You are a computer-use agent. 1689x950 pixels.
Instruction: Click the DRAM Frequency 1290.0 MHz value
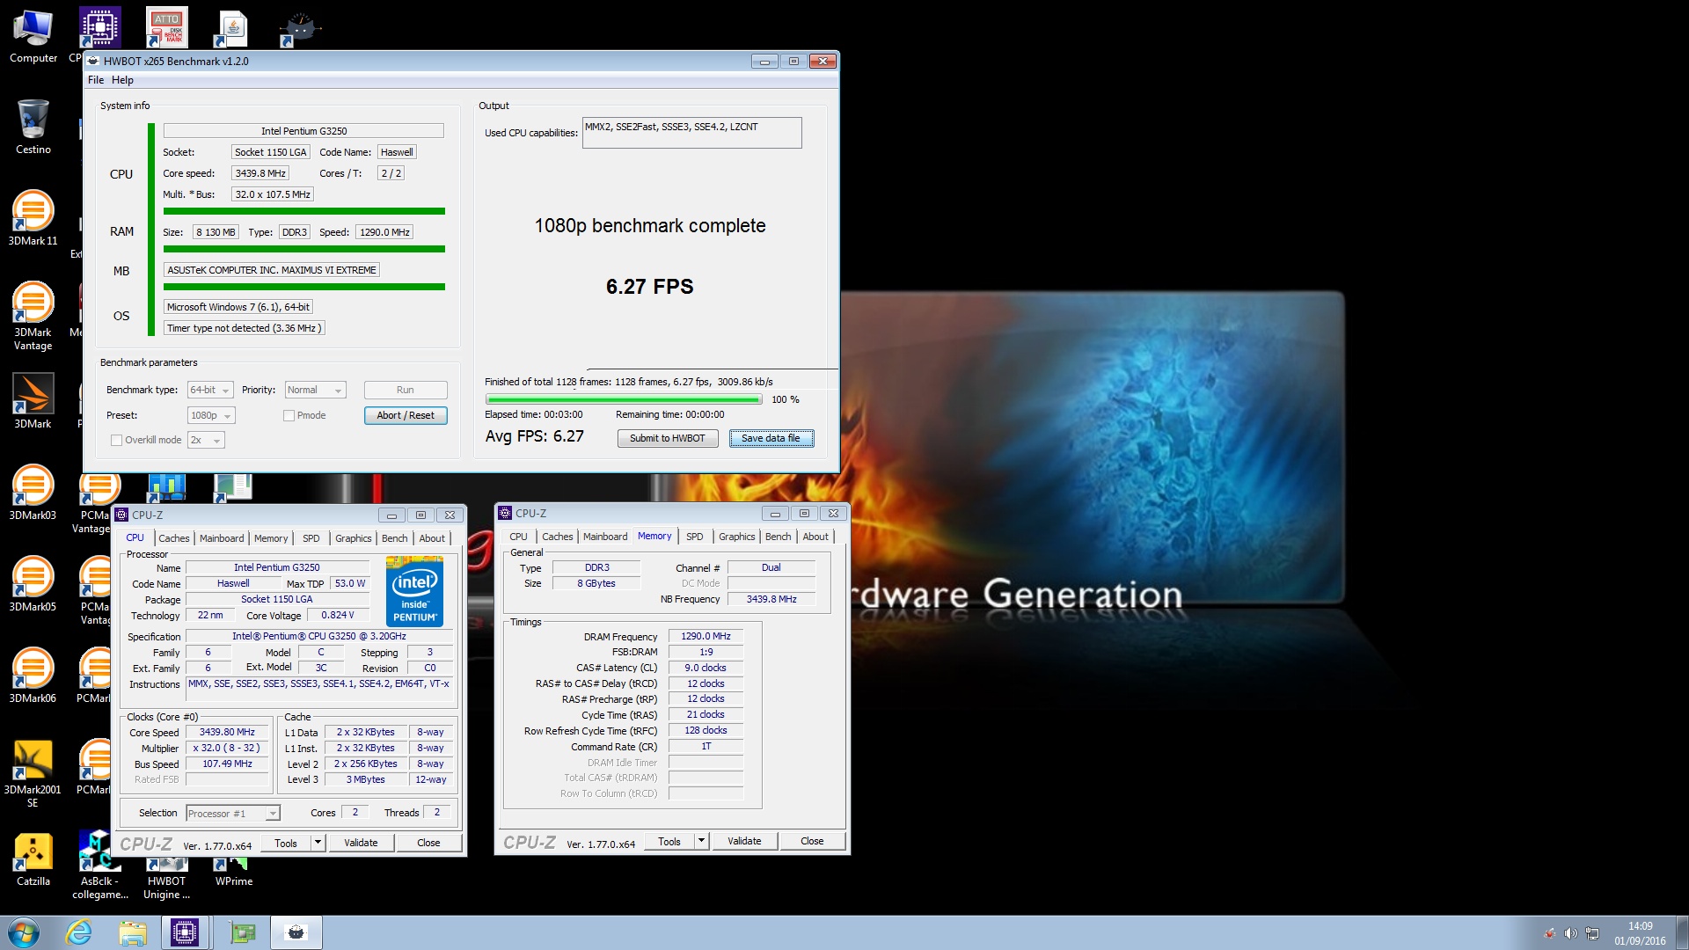pyautogui.click(x=706, y=636)
